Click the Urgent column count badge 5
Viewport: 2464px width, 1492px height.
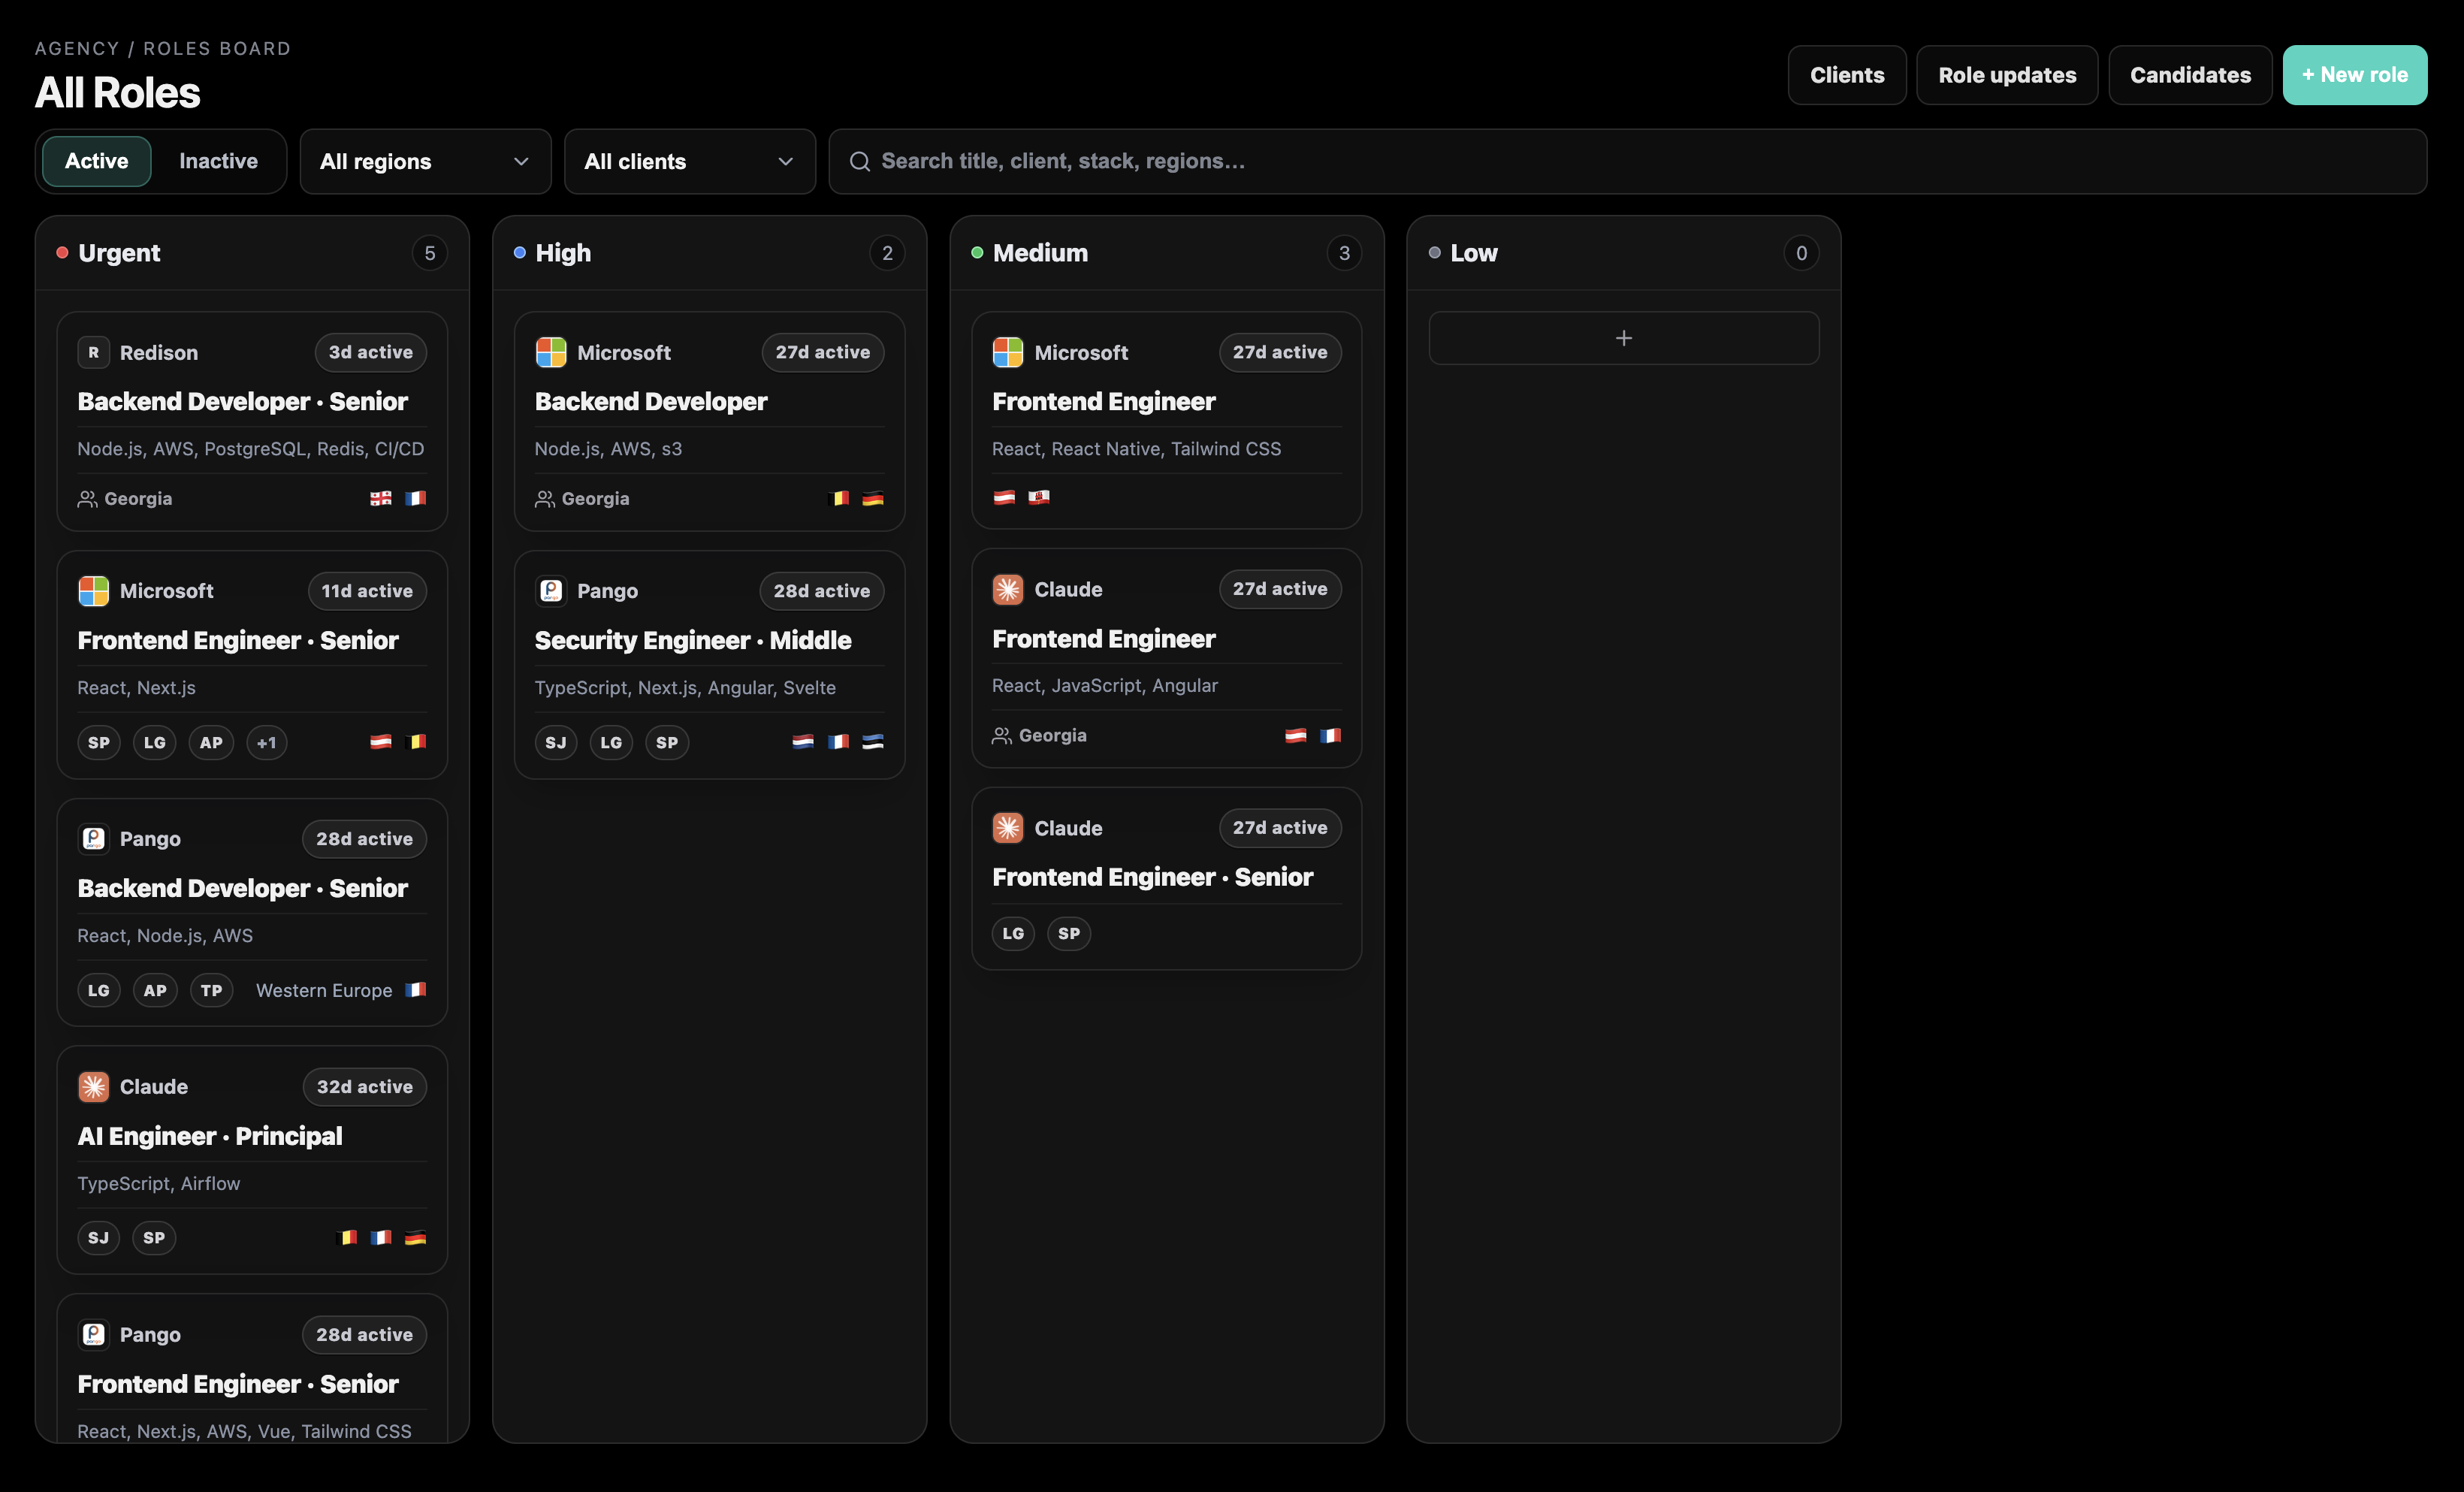click(x=430, y=253)
